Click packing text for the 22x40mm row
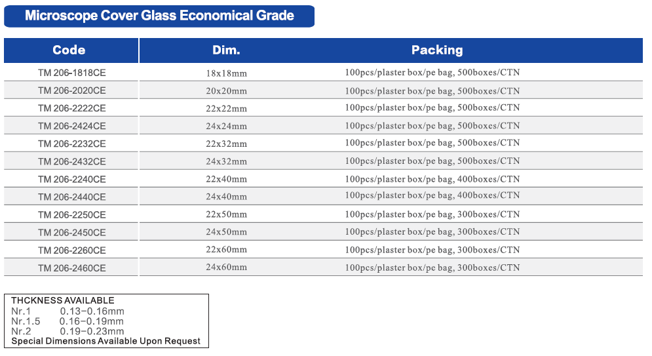This screenshot has height=356, width=652. (x=432, y=179)
